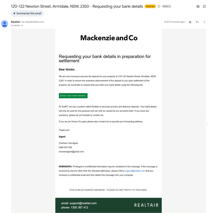Reply using the arrow icon
This screenshot has width=208, height=213.
click(197, 22)
